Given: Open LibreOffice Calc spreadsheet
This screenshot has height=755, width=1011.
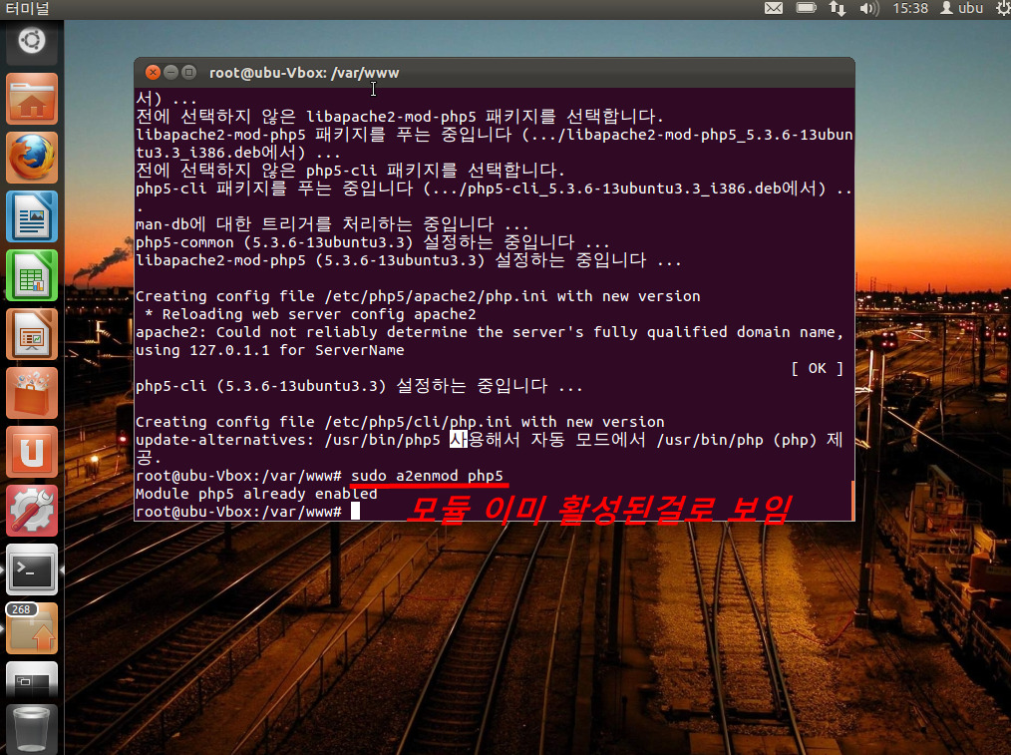Looking at the screenshot, I should point(31,275).
